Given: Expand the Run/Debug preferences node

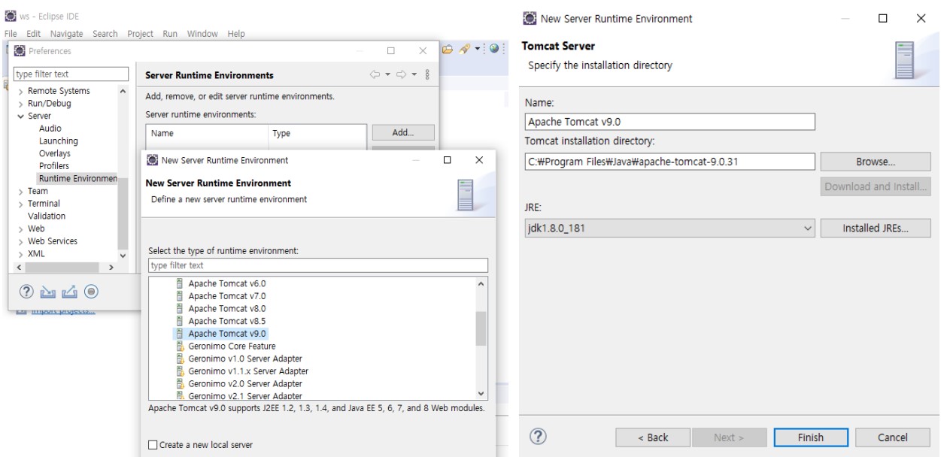Looking at the screenshot, I should pos(20,104).
